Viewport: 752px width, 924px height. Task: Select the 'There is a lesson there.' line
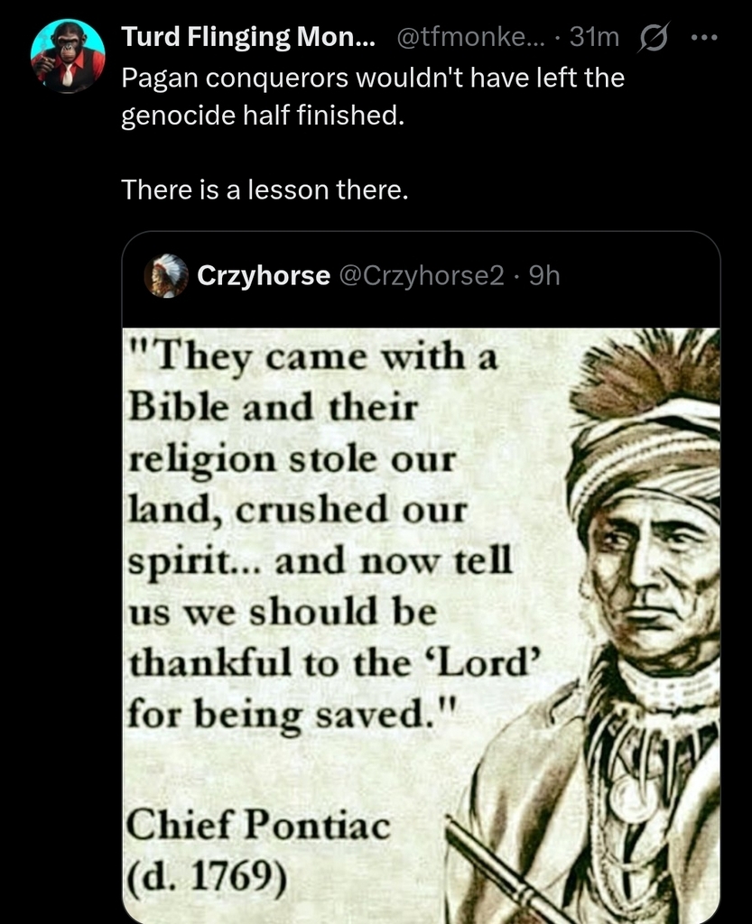point(265,189)
